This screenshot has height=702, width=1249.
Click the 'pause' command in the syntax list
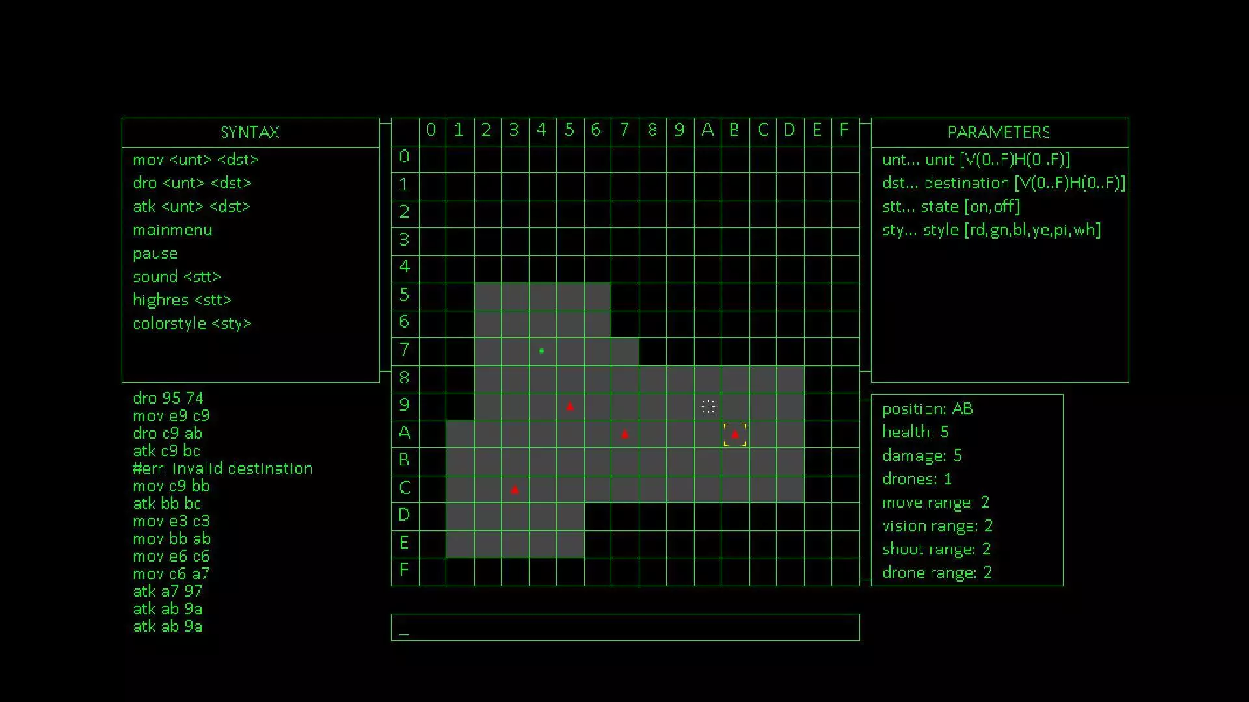click(155, 253)
